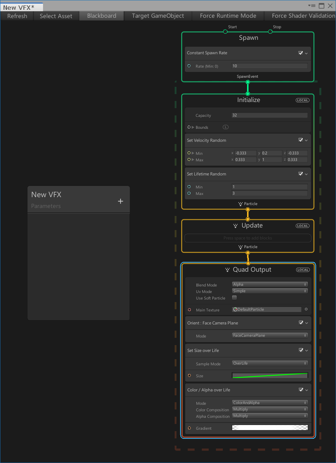This screenshot has height=463, width=336.
Task: Select Target GameObject in the toolbar
Action: point(158,16)
